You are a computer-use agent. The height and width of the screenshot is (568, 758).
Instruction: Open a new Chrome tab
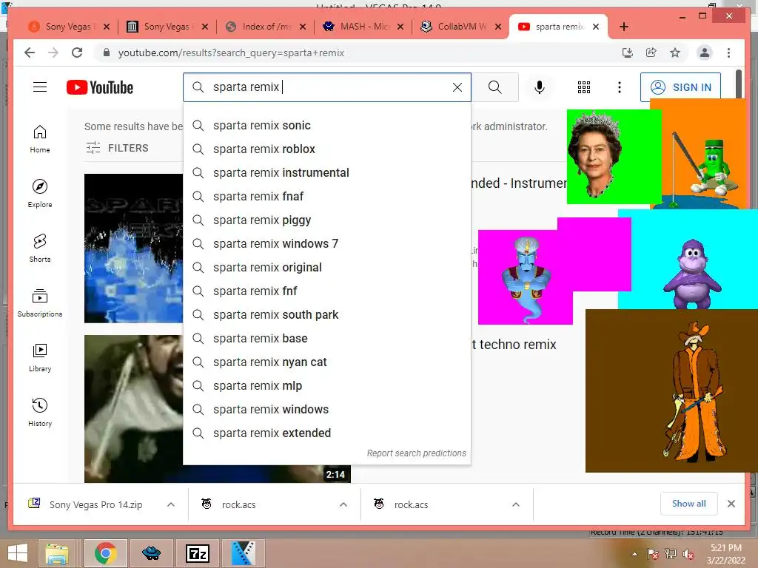pos(623,27)
